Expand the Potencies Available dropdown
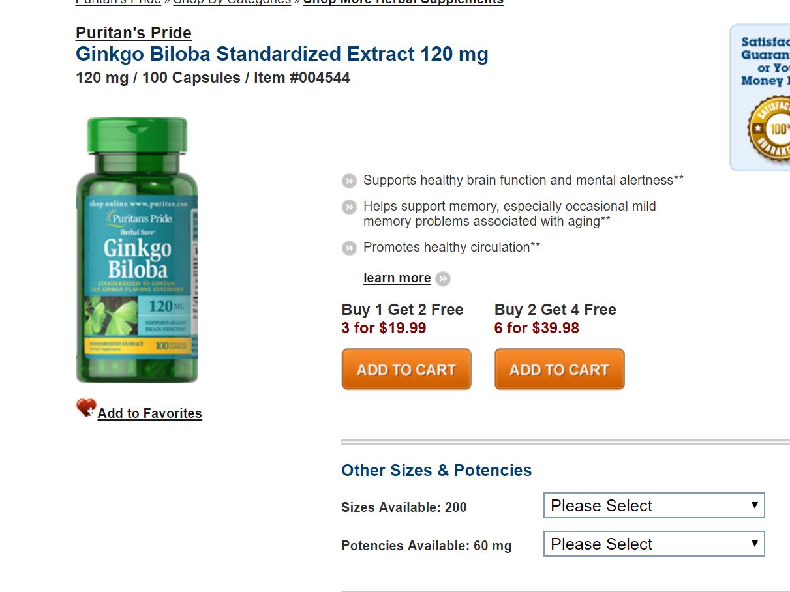This screenshot has width=790, height=592. pos(654,544)
